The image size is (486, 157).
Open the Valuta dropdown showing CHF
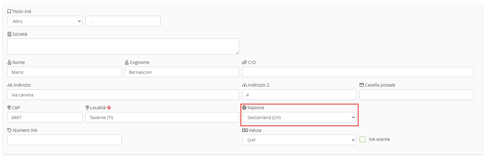pos(299,140)
